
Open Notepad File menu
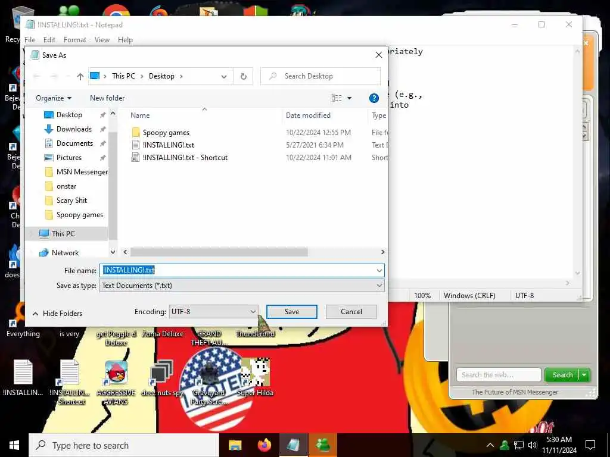click(x=30, y=40)
